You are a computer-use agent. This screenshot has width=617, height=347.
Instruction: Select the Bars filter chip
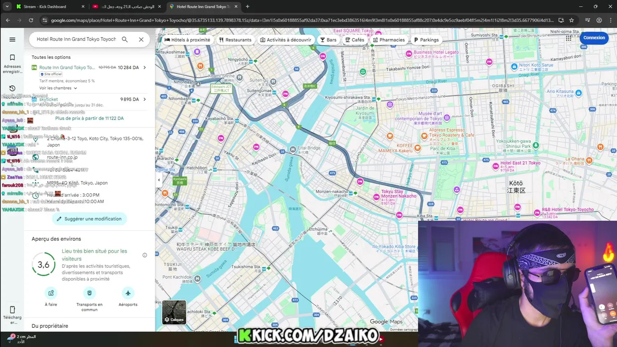[328, 40]
